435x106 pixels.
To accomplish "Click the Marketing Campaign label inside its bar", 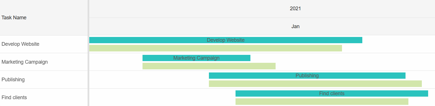I will point(196,58).
